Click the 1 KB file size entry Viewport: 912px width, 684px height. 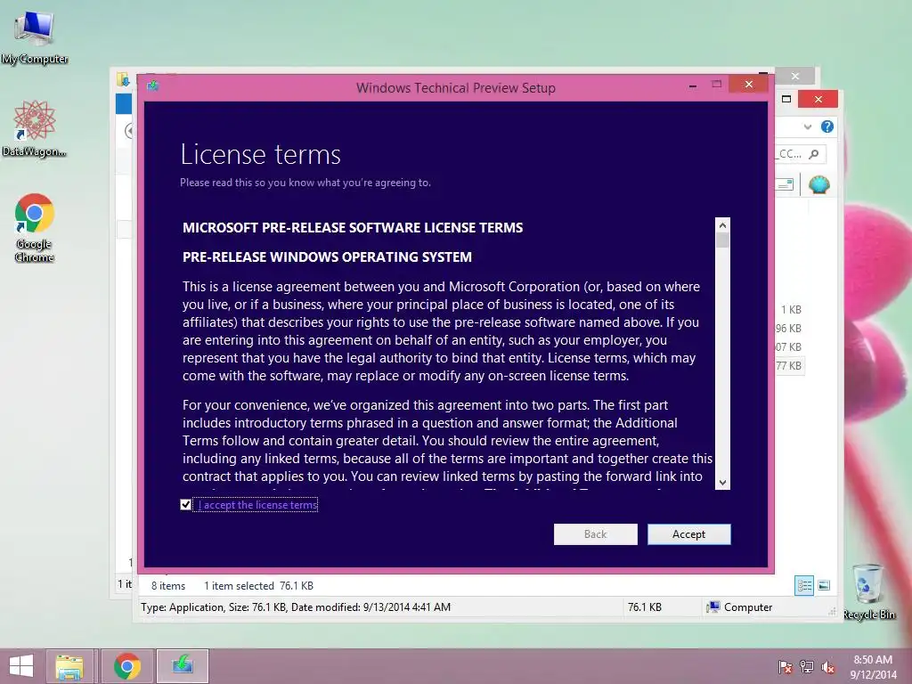point(791,309)
